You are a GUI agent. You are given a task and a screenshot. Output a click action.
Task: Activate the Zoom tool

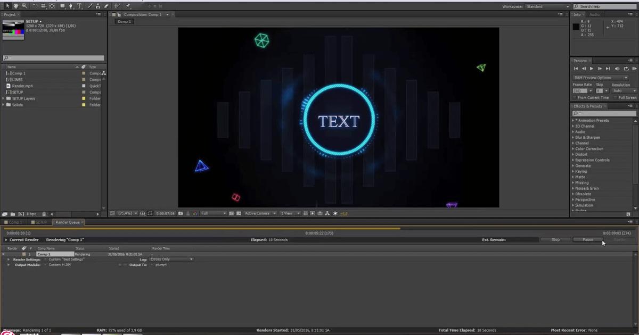[x=24, y=6]
